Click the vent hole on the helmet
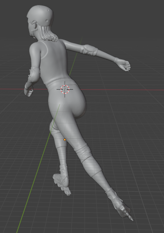 (47, 21)
